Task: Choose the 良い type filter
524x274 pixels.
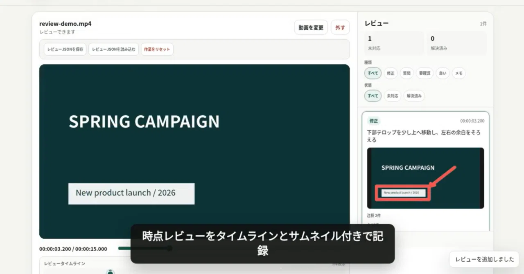Action: (443, 73)
